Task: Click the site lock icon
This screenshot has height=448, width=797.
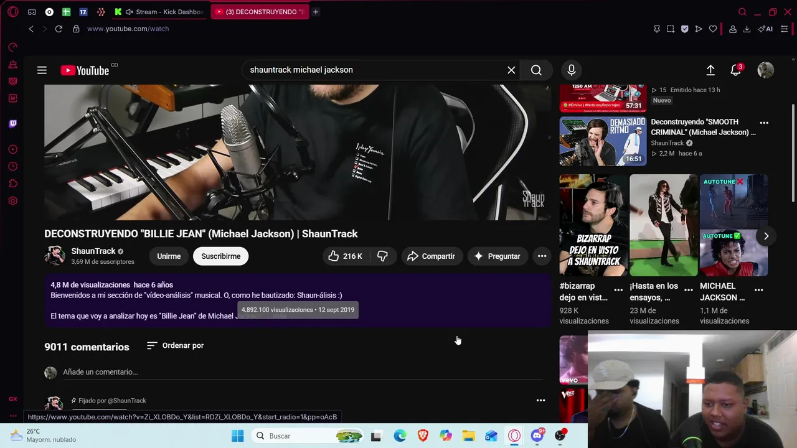Action: pyautogui.click(x=76, y=29)
